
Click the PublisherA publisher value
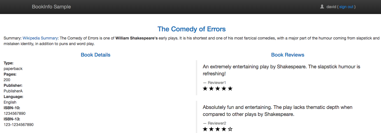coord(13,91)
